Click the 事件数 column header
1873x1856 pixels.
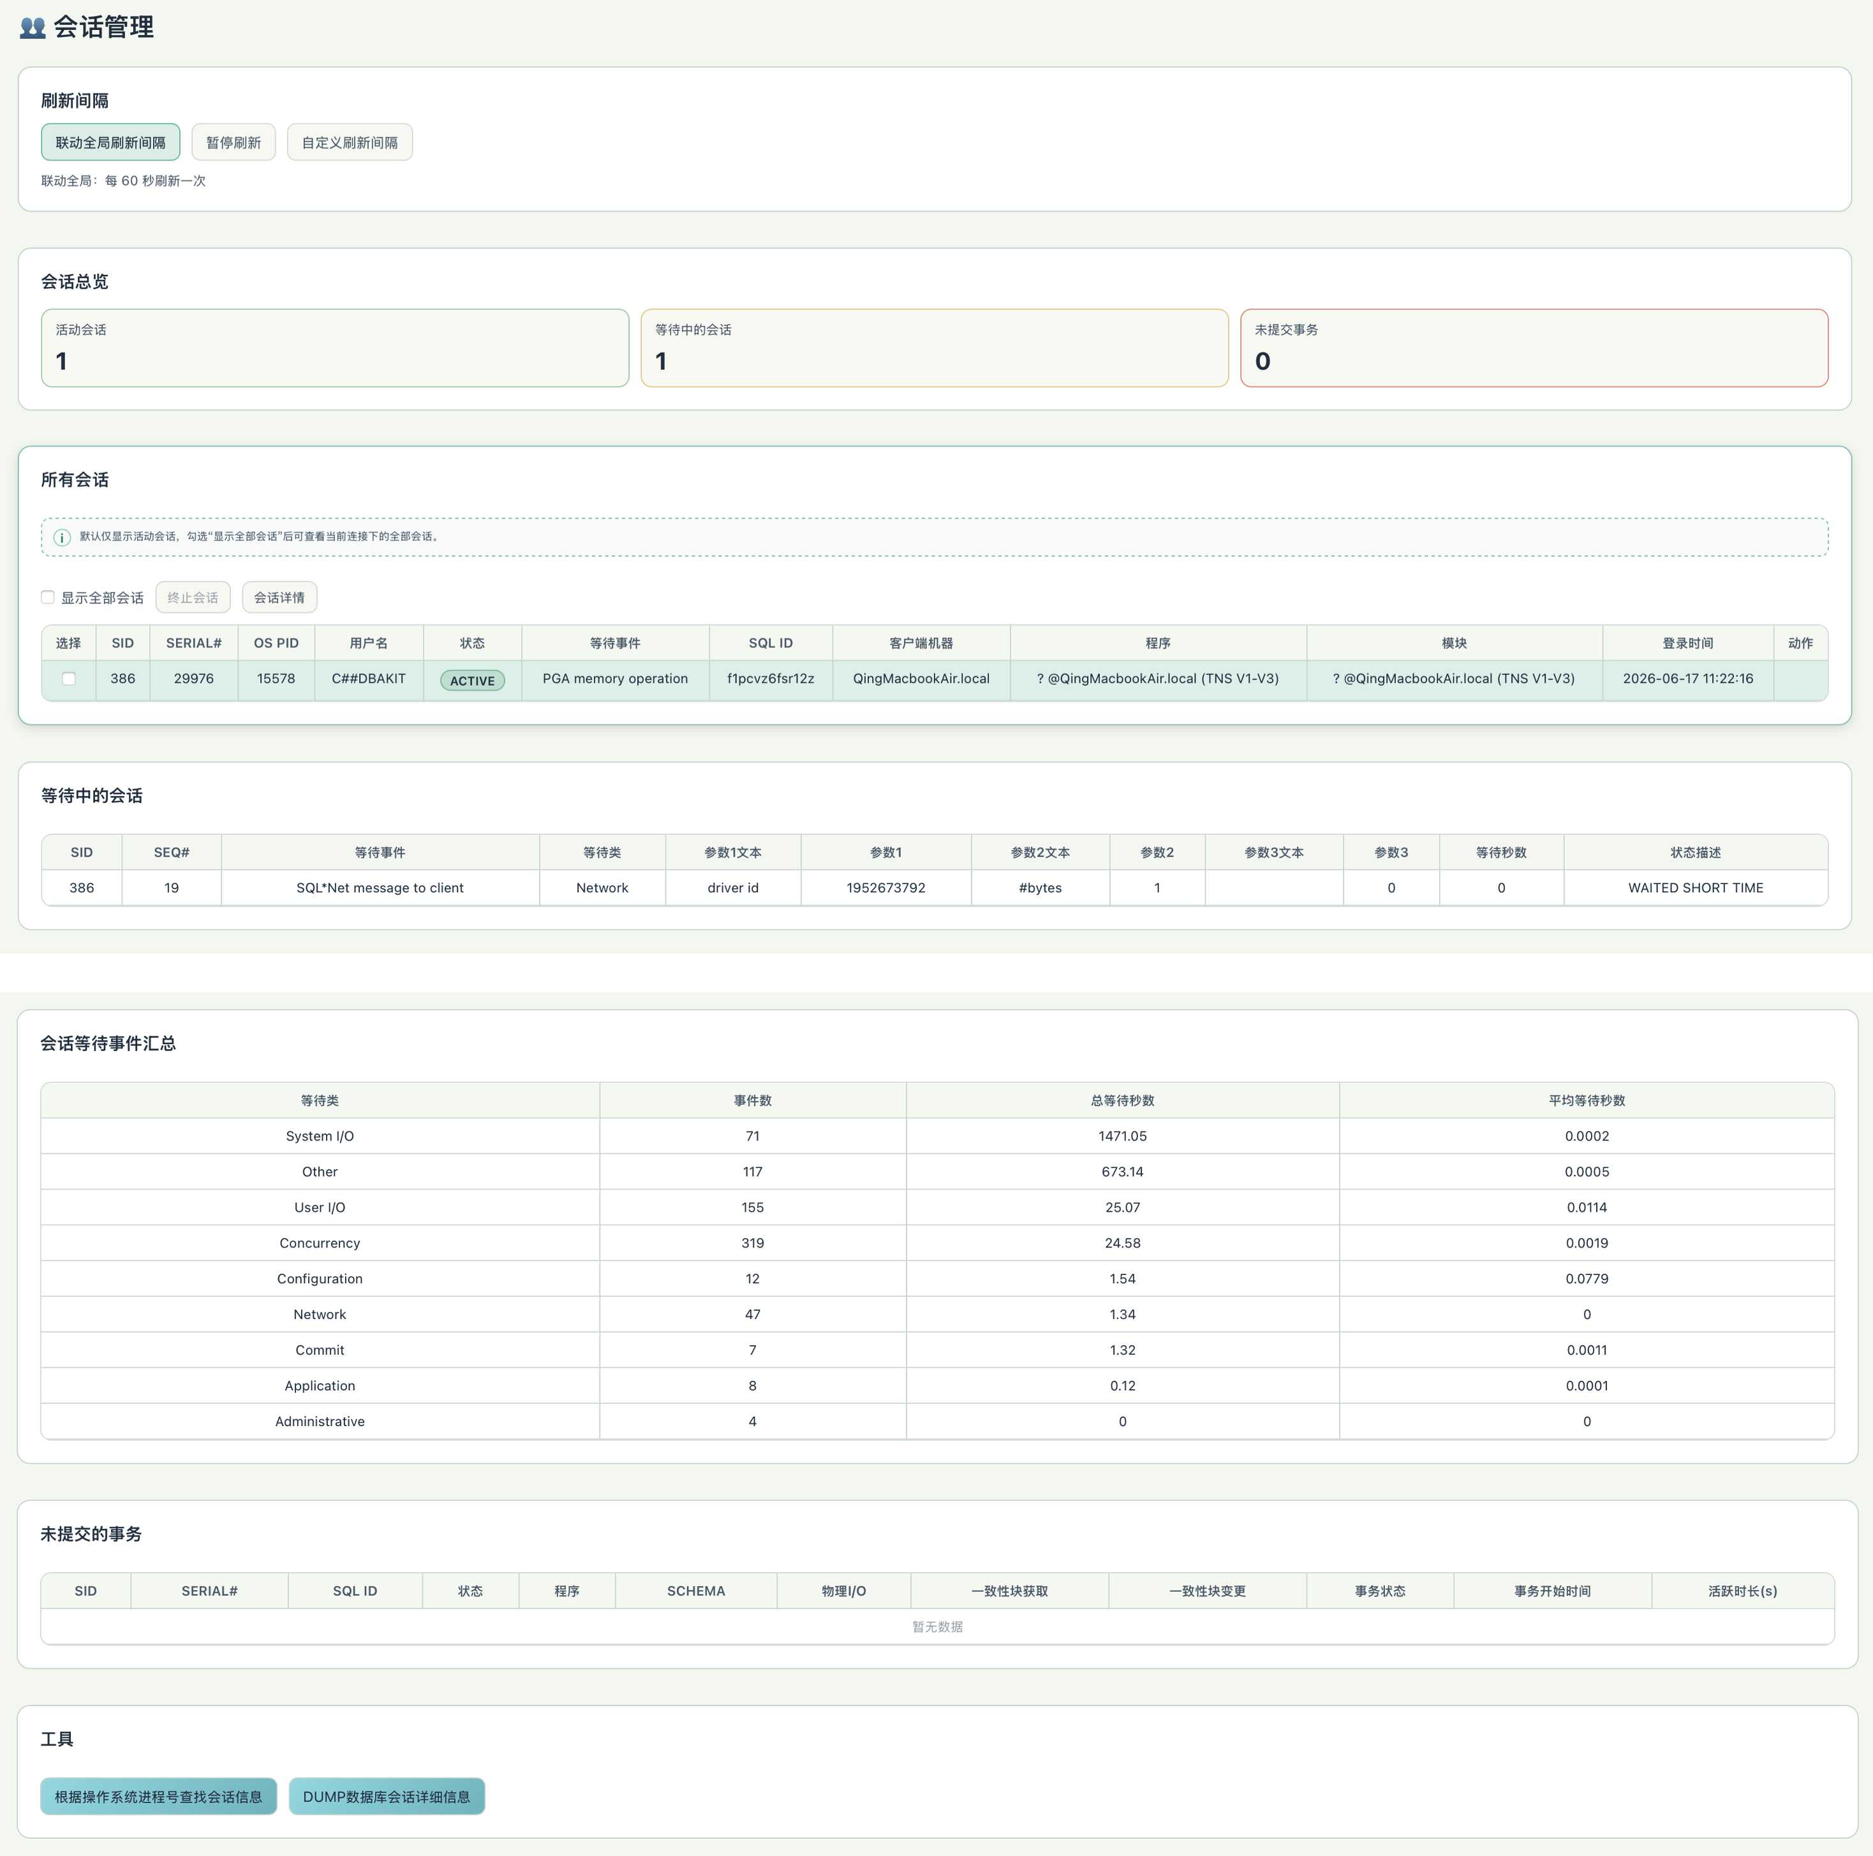[752, 1100]
